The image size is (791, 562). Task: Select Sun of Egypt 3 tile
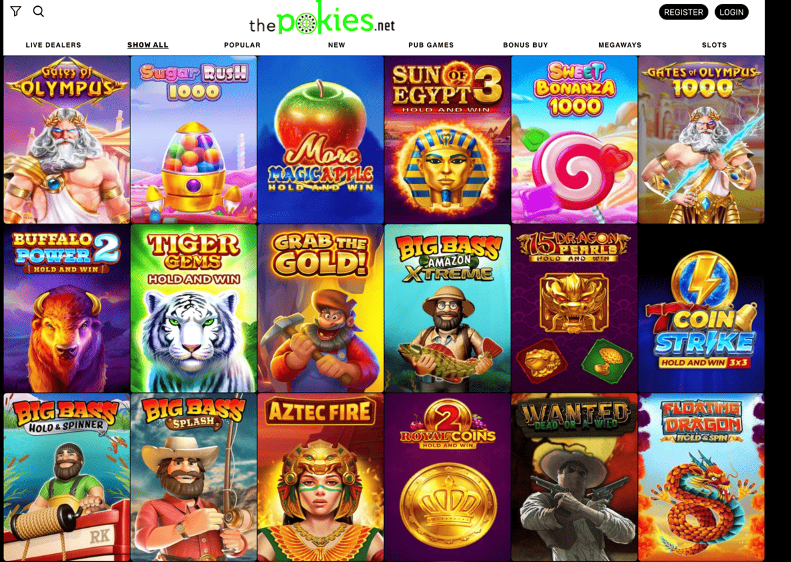click(x=447, y=140)
